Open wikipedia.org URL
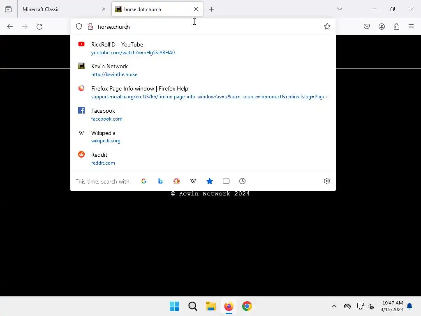The image size is (421, 316). 106,141
